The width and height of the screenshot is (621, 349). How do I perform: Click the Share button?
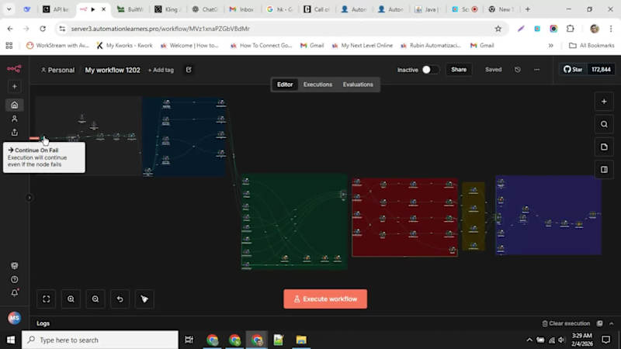tap(459, 70)
